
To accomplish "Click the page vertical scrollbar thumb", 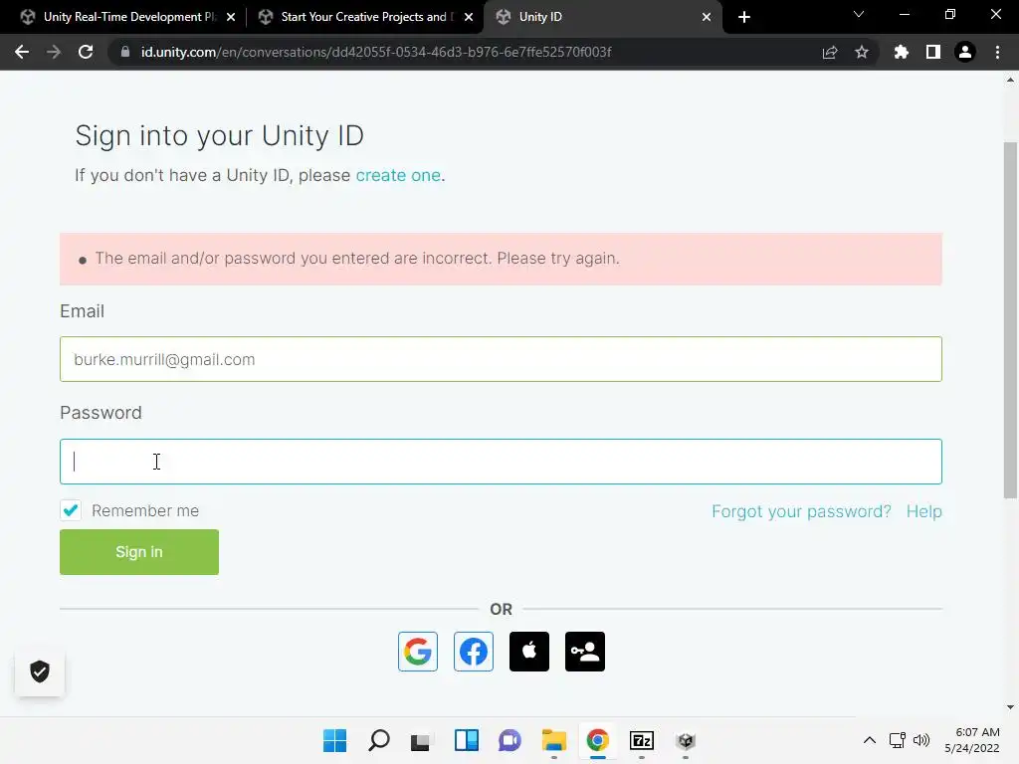I will pos(1010,319).
